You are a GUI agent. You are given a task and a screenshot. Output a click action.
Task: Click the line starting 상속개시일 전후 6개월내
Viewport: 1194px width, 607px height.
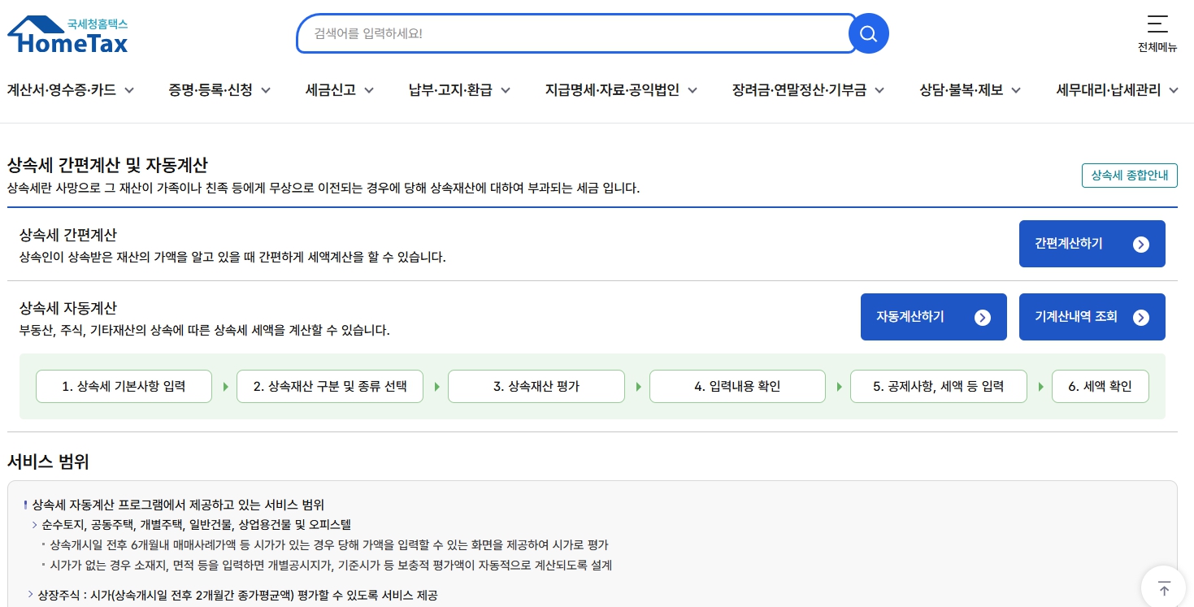click(329, 544)
